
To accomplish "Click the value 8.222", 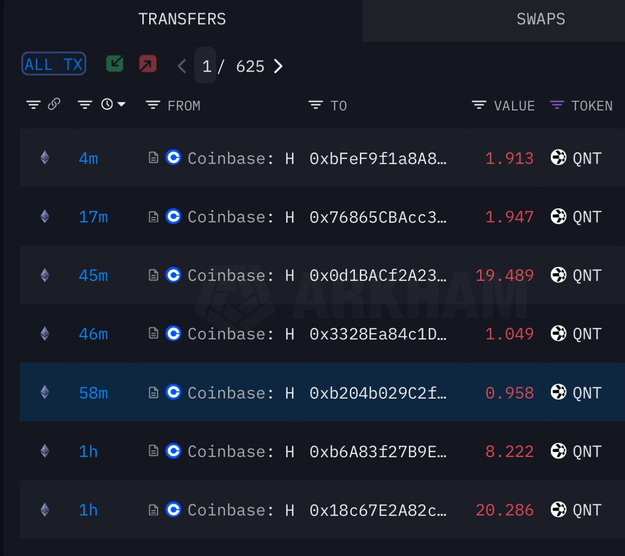I will coord(509,451).
